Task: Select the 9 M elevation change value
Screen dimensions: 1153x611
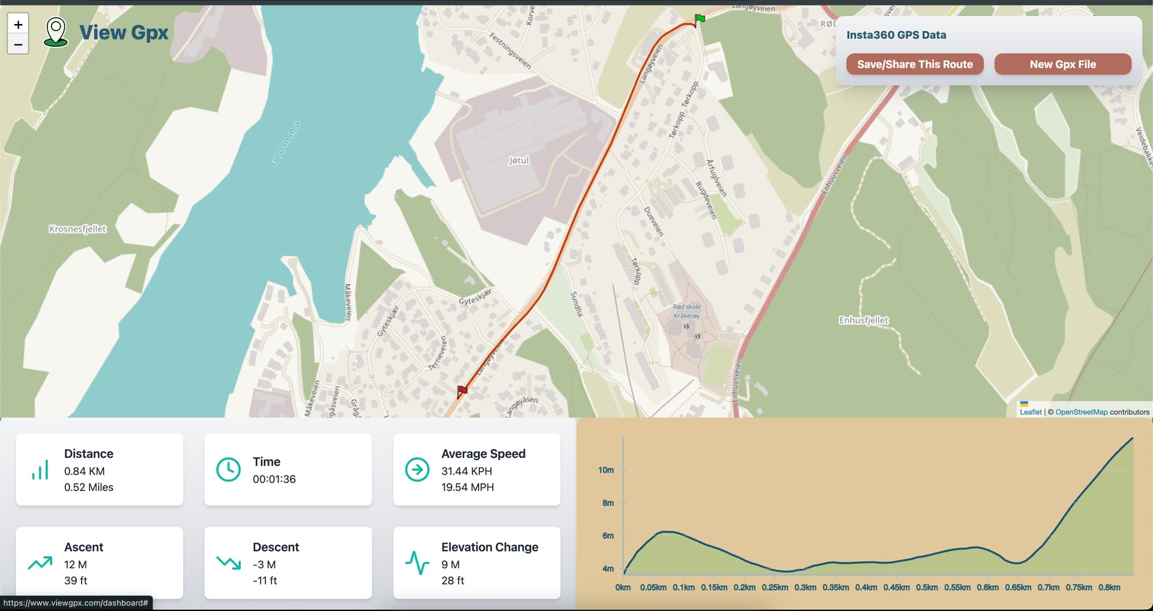Action: 450,565
